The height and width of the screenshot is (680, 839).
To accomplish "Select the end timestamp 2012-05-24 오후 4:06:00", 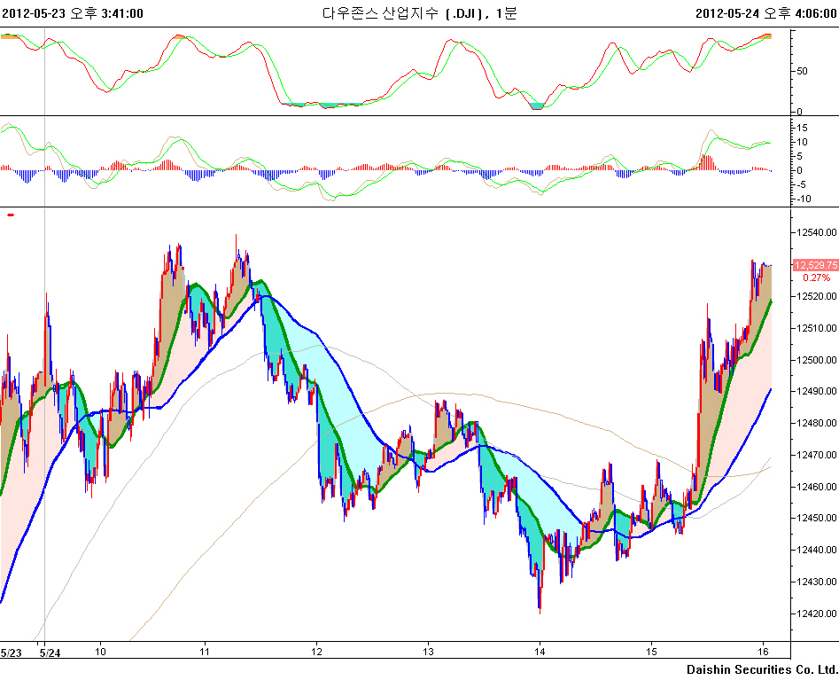I will 766,13.
